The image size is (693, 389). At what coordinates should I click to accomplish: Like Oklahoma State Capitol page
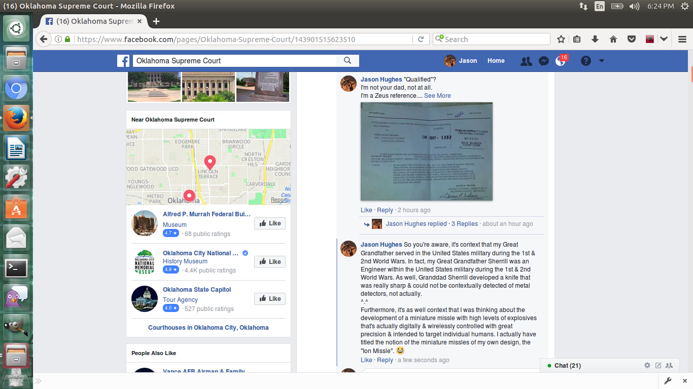pos(270,298)
